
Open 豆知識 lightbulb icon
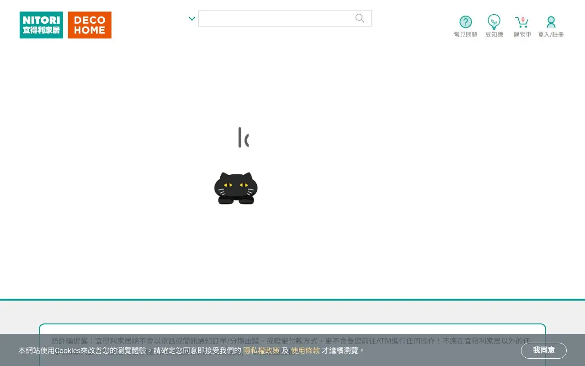[494, 22]
